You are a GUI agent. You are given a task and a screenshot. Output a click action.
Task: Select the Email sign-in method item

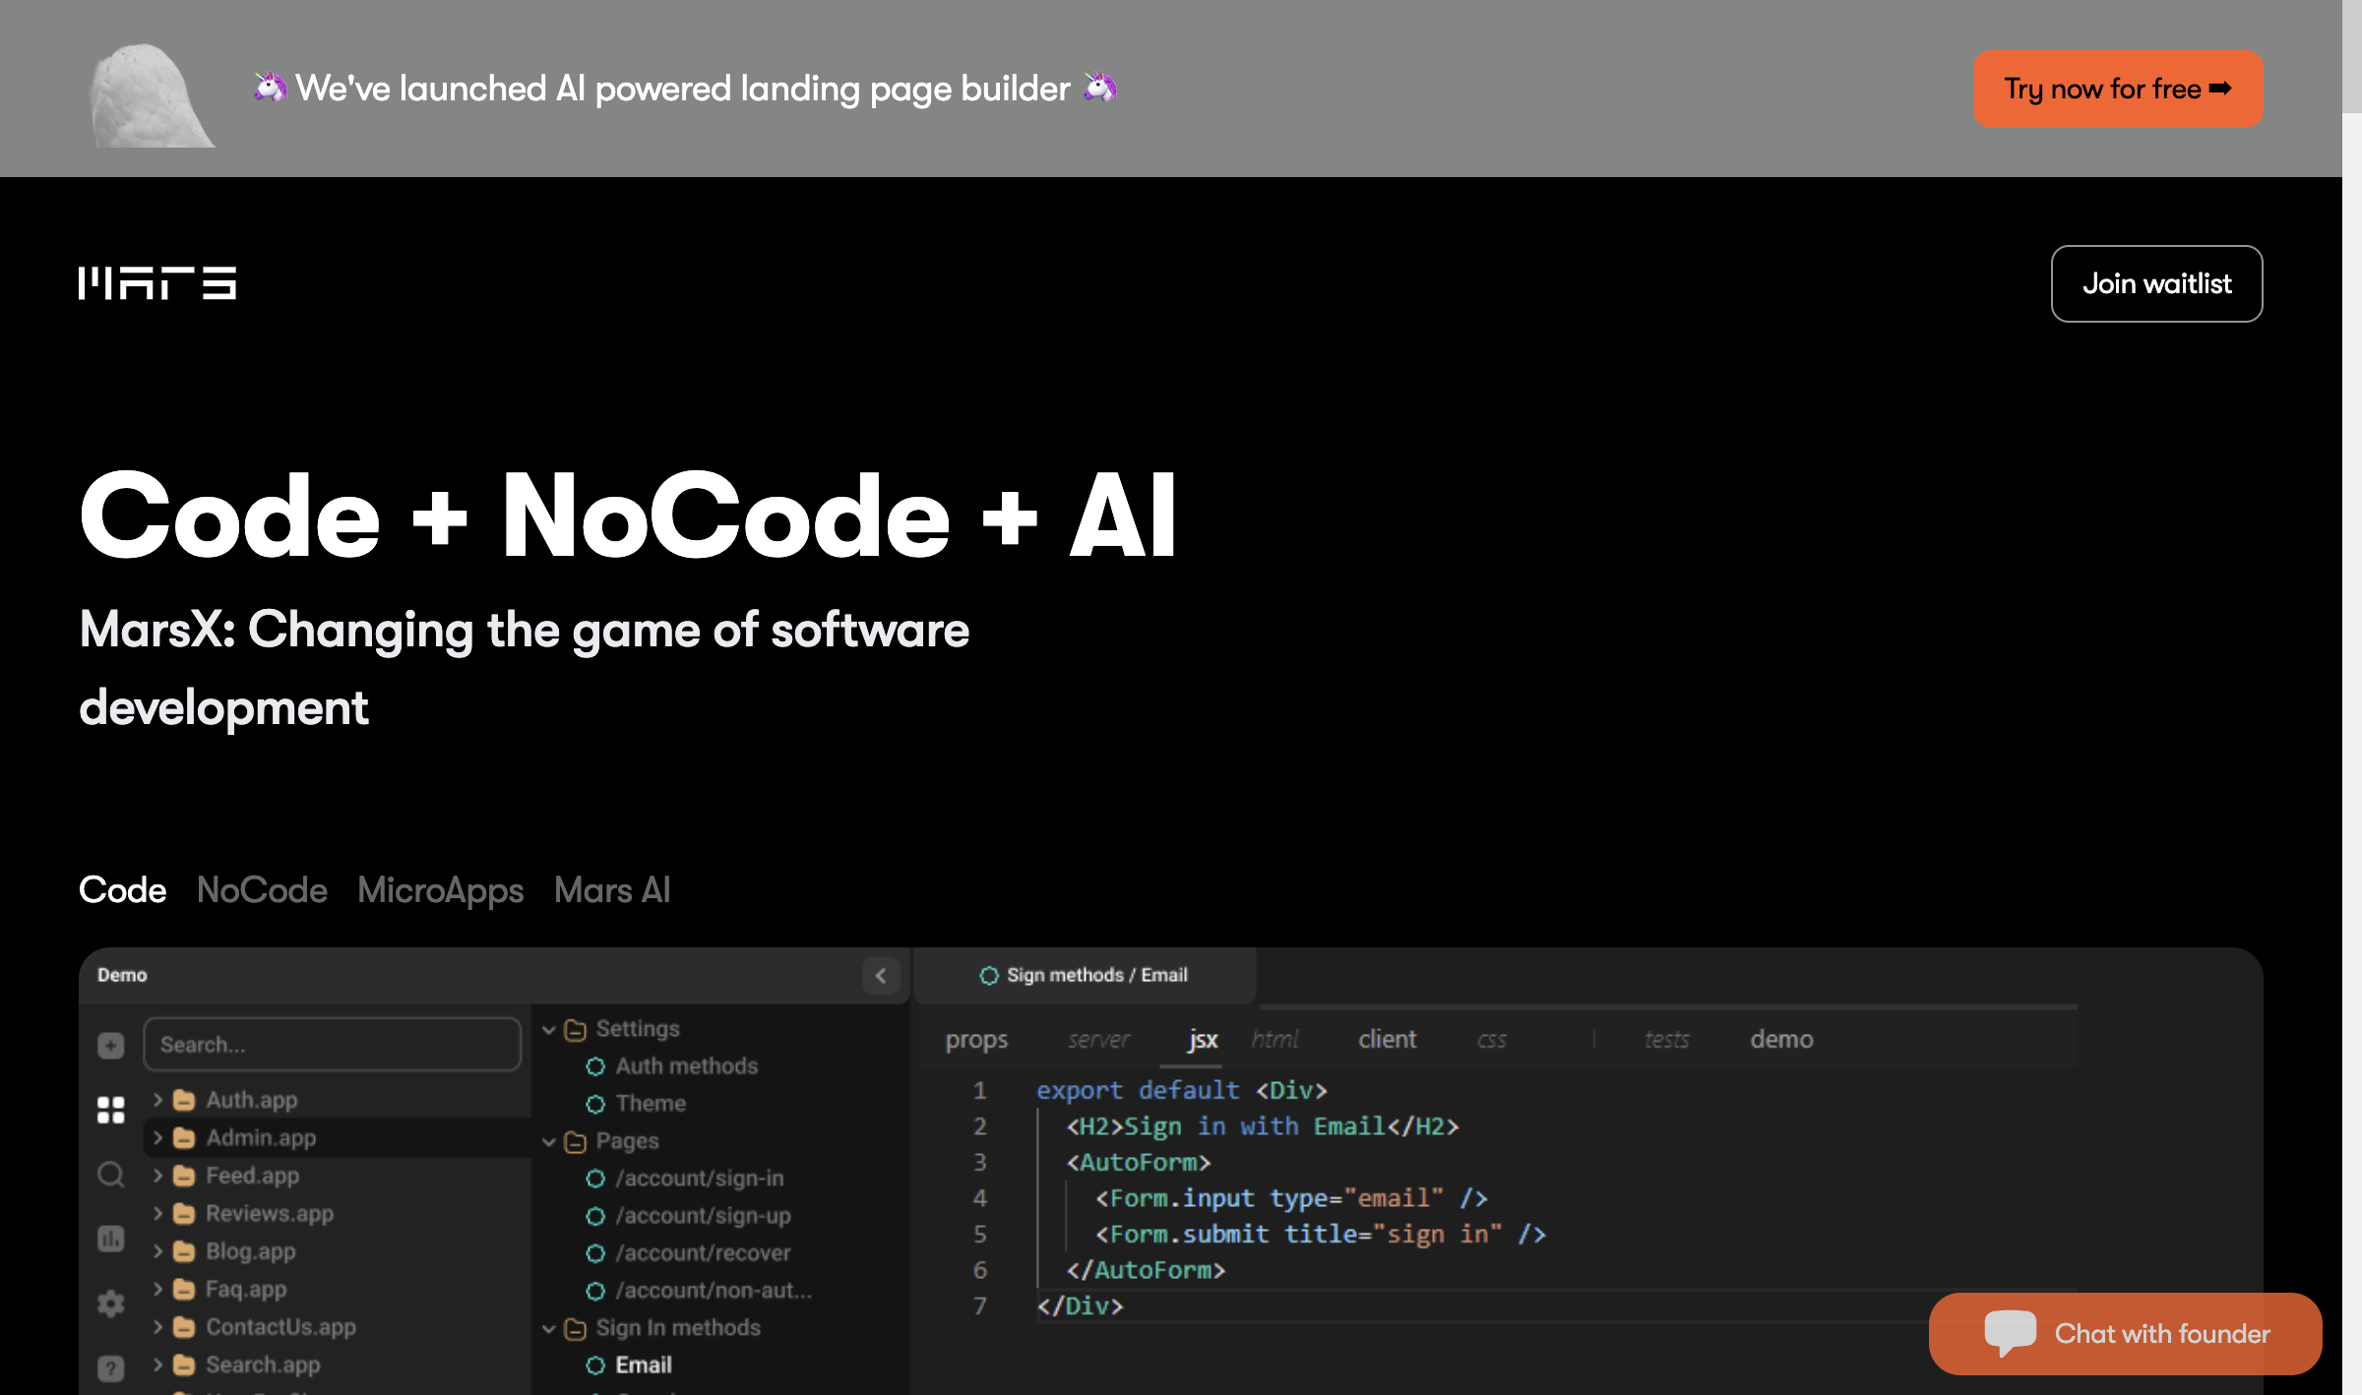click(x=644, y=1365)
